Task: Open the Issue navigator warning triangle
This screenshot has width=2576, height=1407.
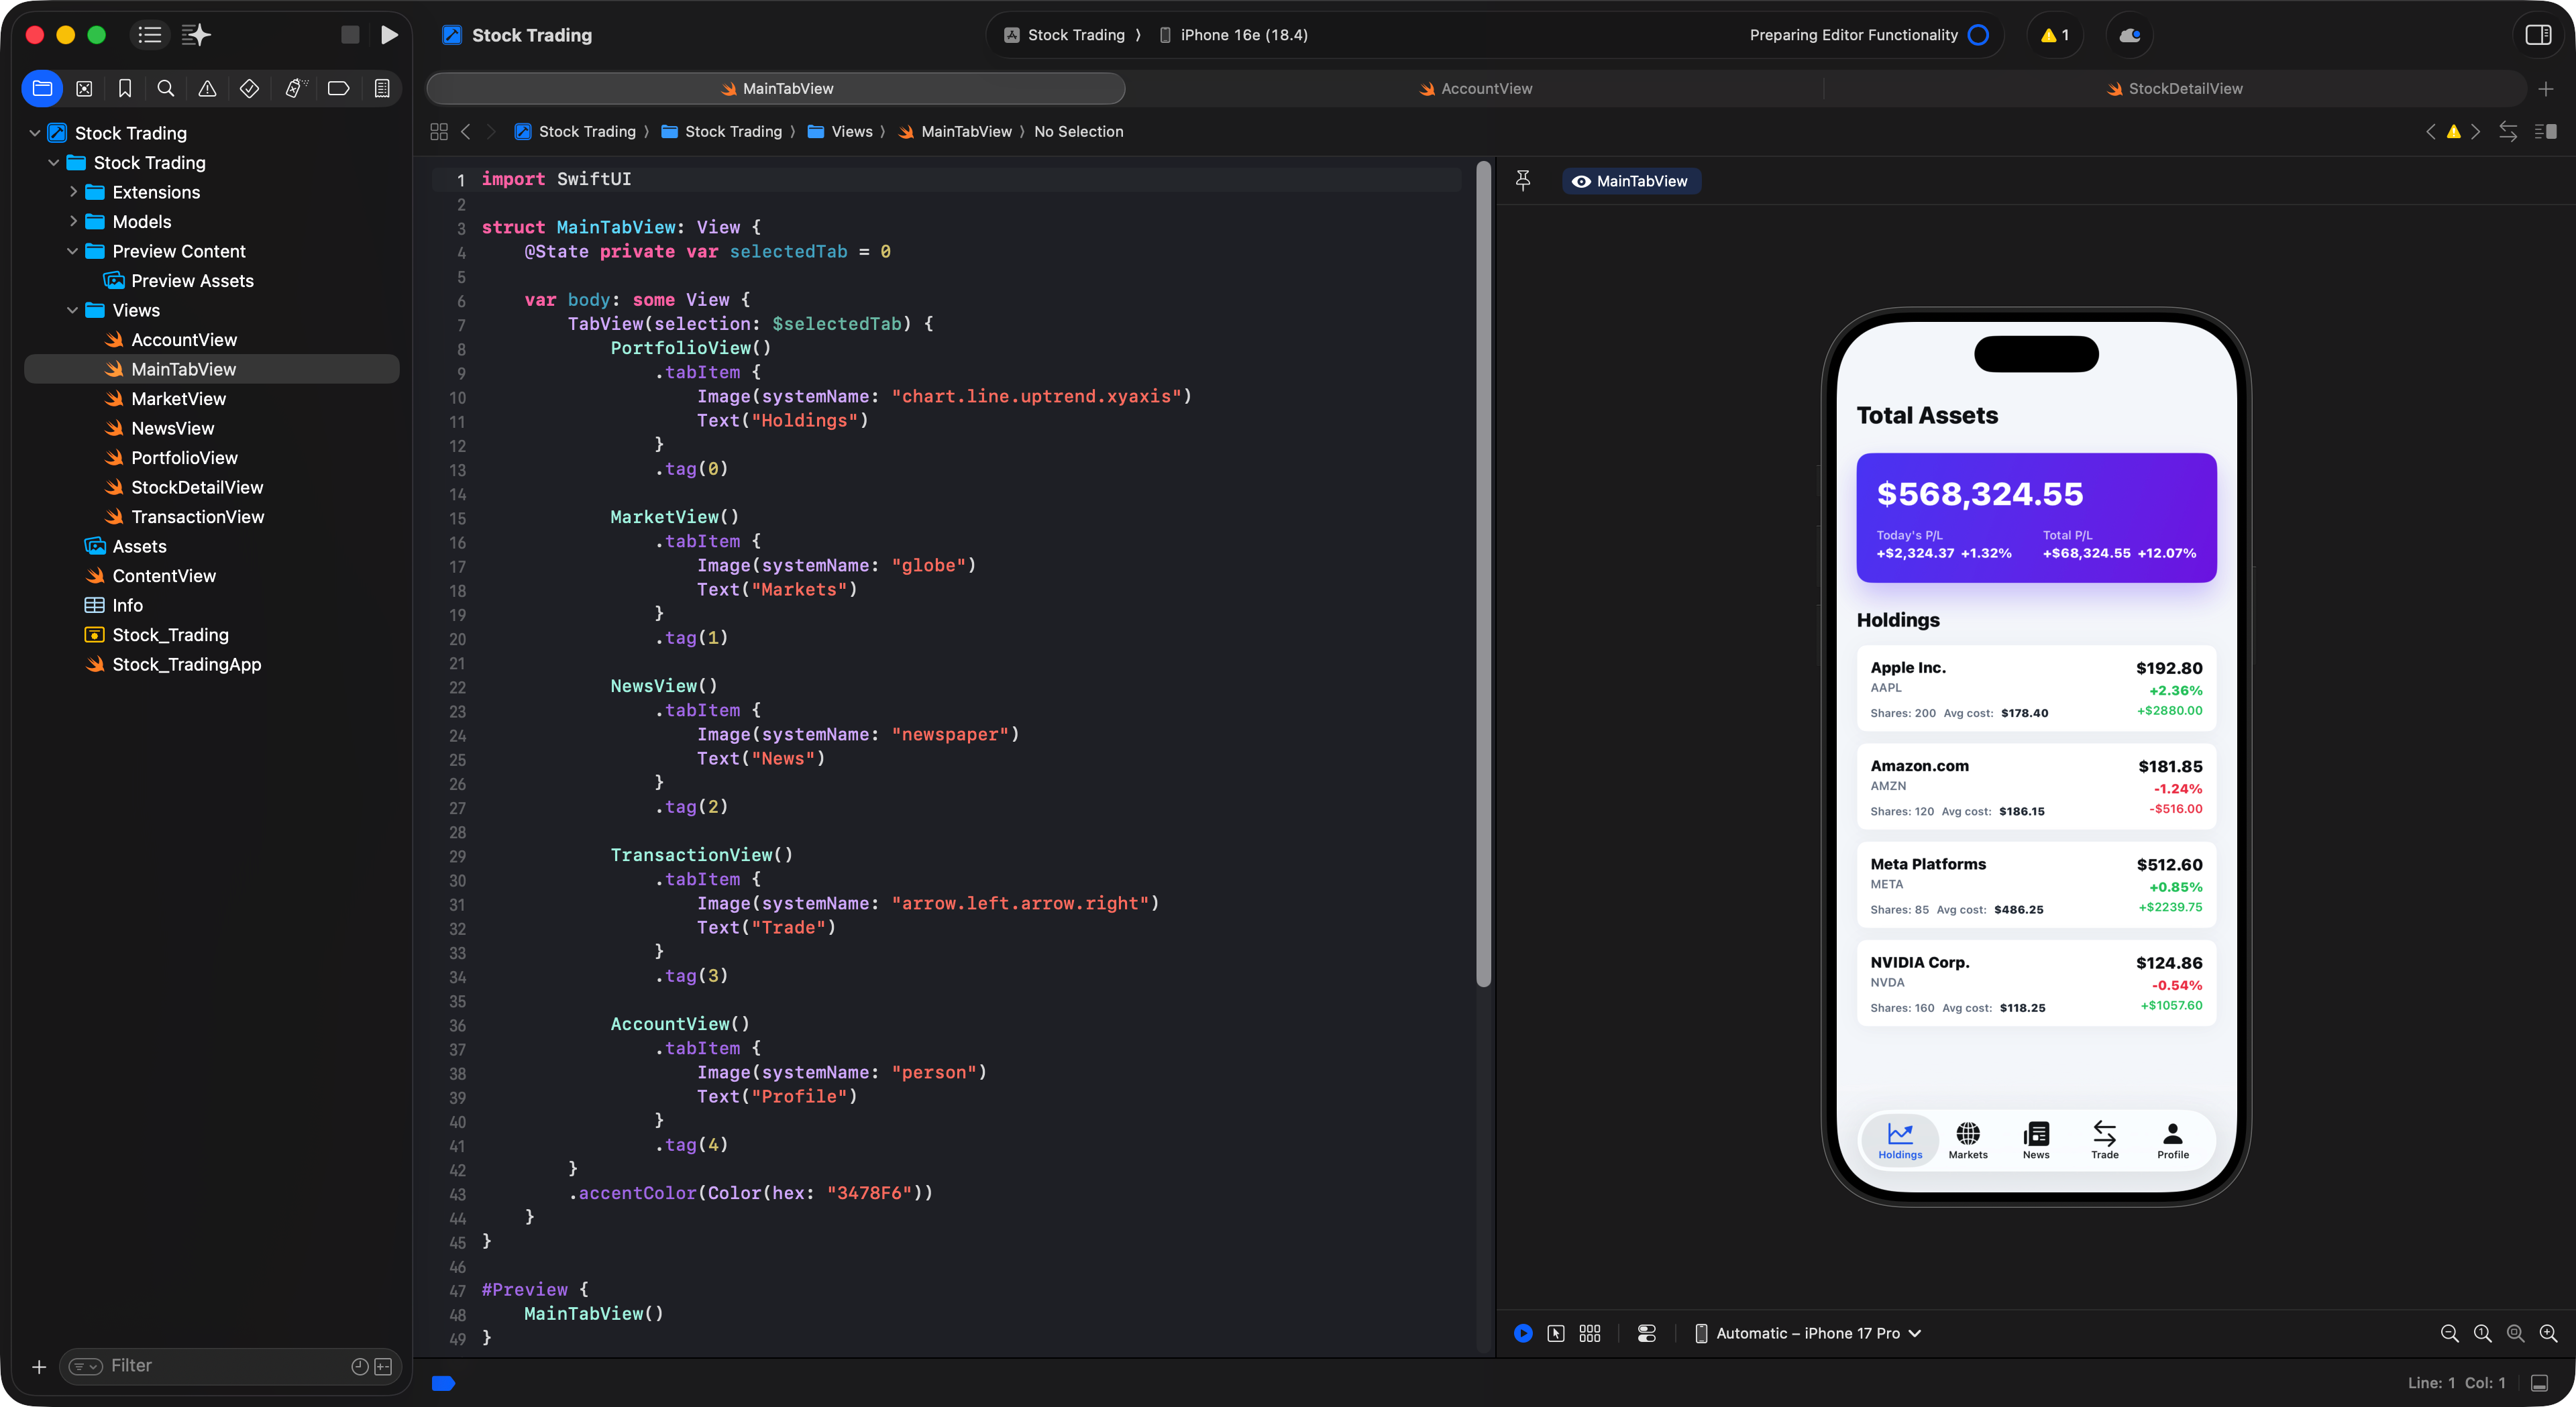Action: pyautogui.click(x=207, y=89)
